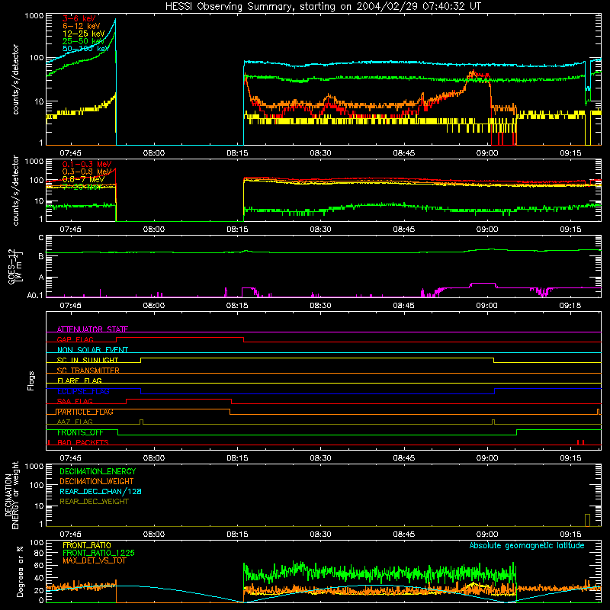Select the REAR_DEC_CHAN/128 legend entry
The width and height of the screenshot is (610, 610).
coord(101,491)
